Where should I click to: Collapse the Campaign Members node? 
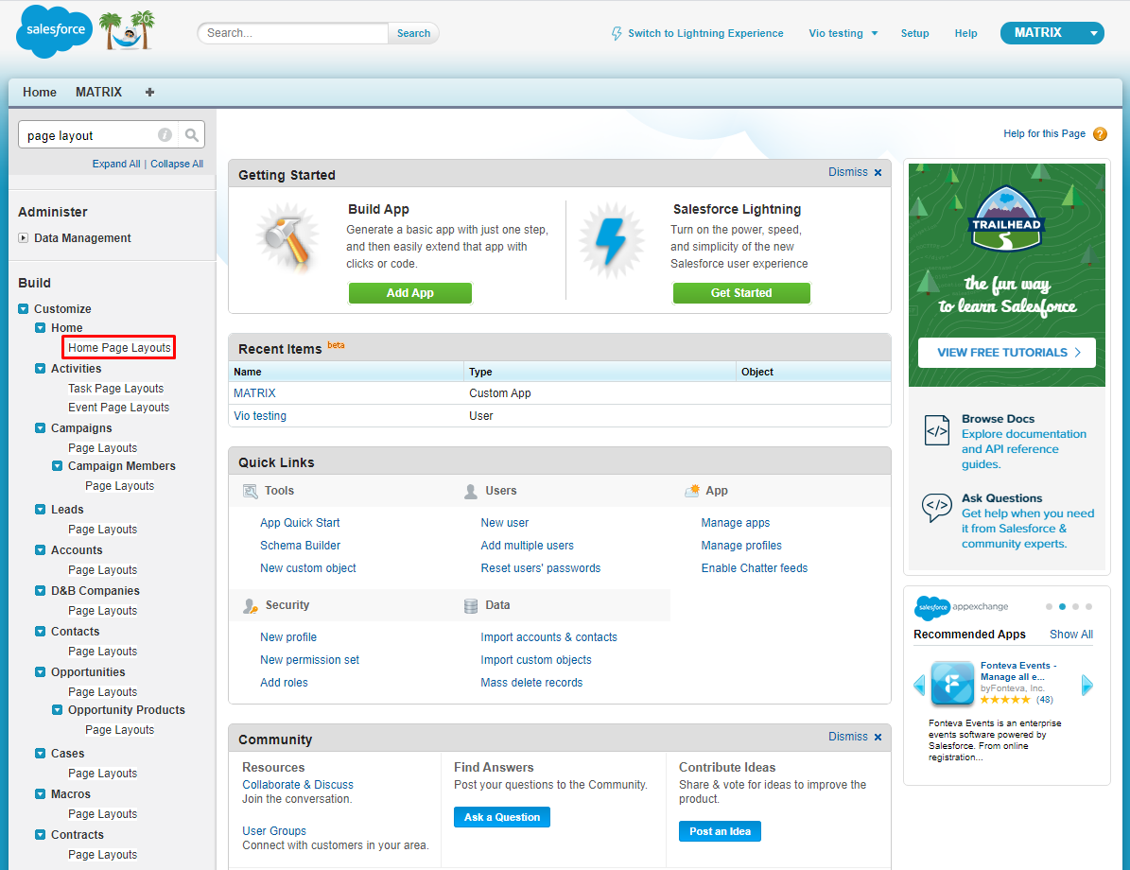pyautogui.click(x=57, y=466)
